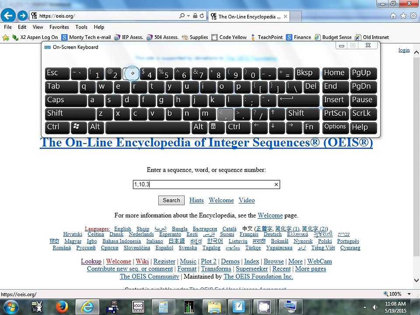Open the Favorites menu

click(x=59, y=27)
